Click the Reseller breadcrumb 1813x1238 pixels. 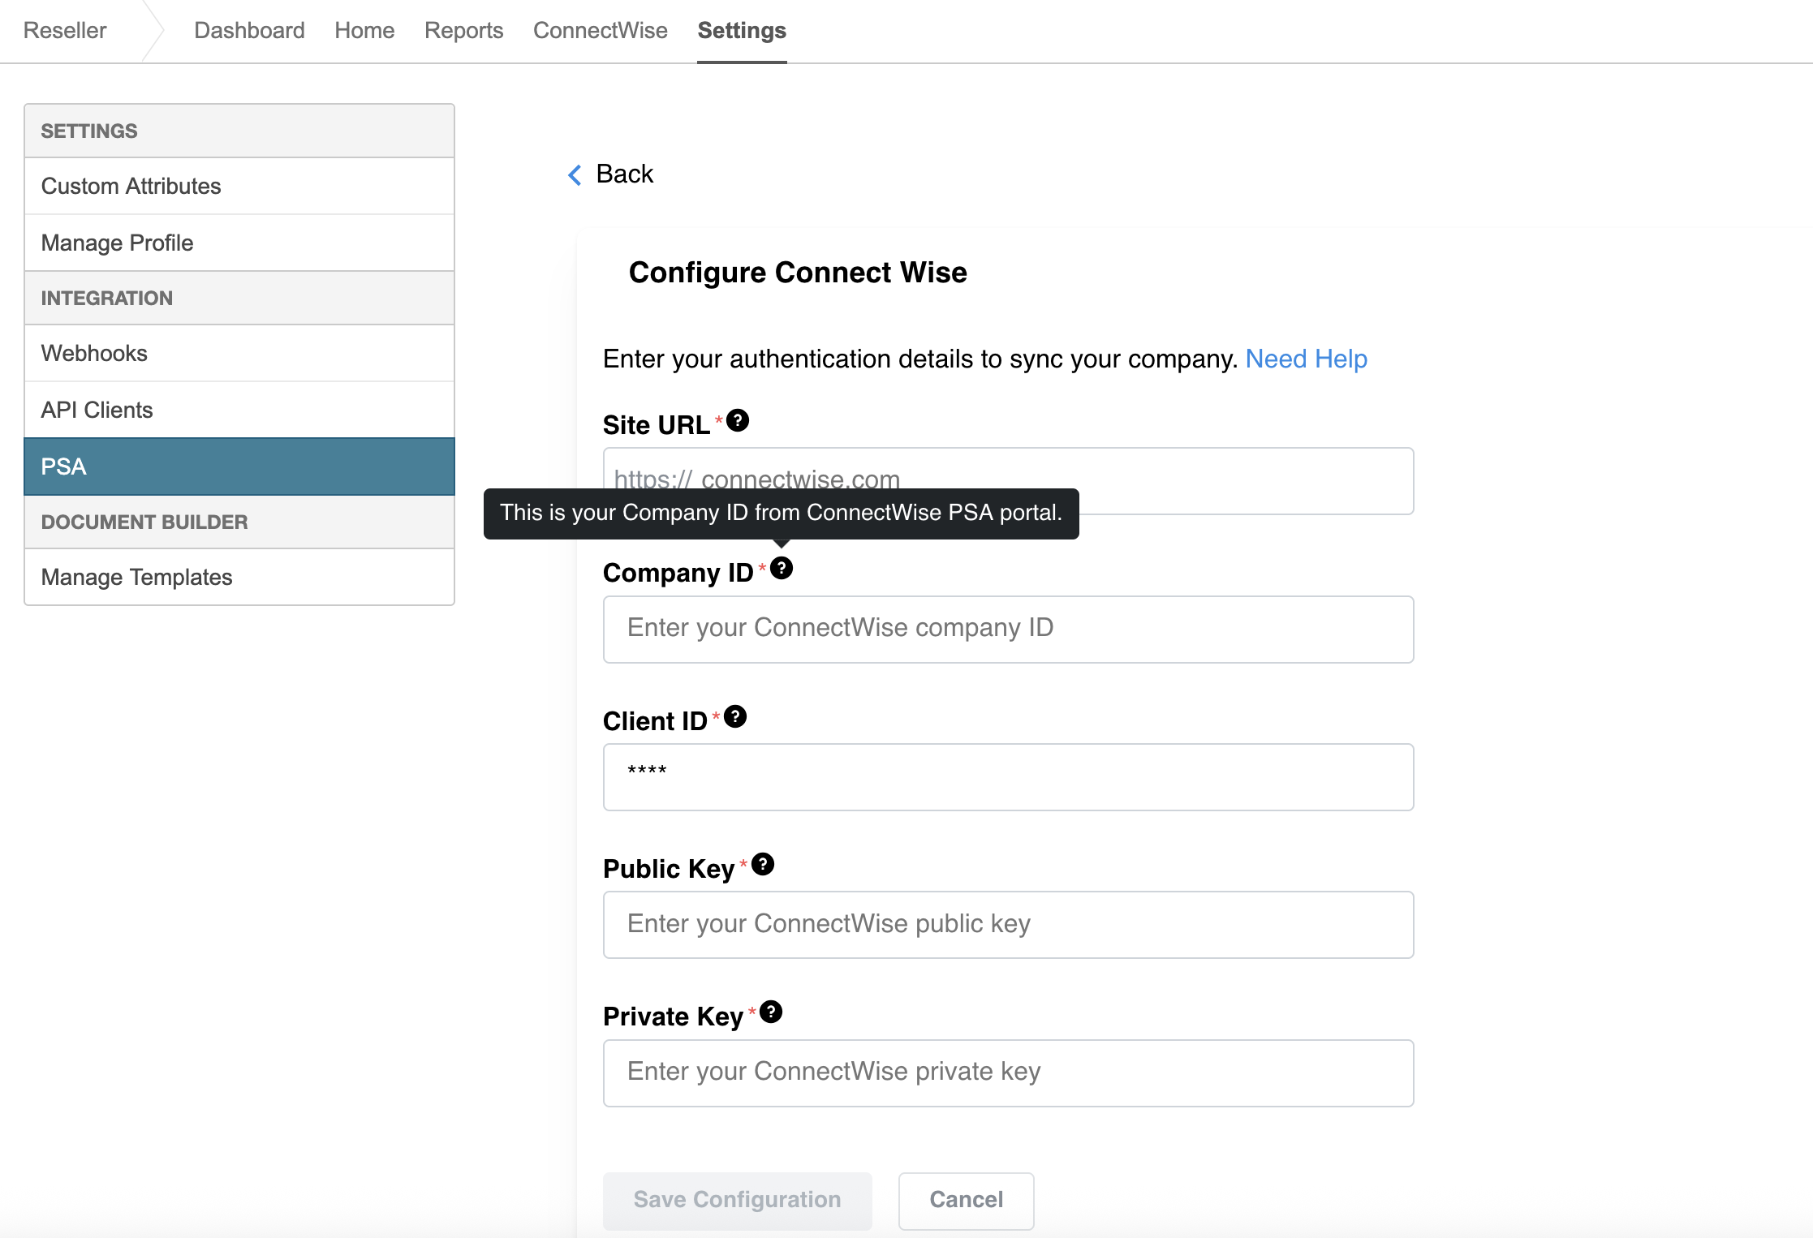[65, 30]
